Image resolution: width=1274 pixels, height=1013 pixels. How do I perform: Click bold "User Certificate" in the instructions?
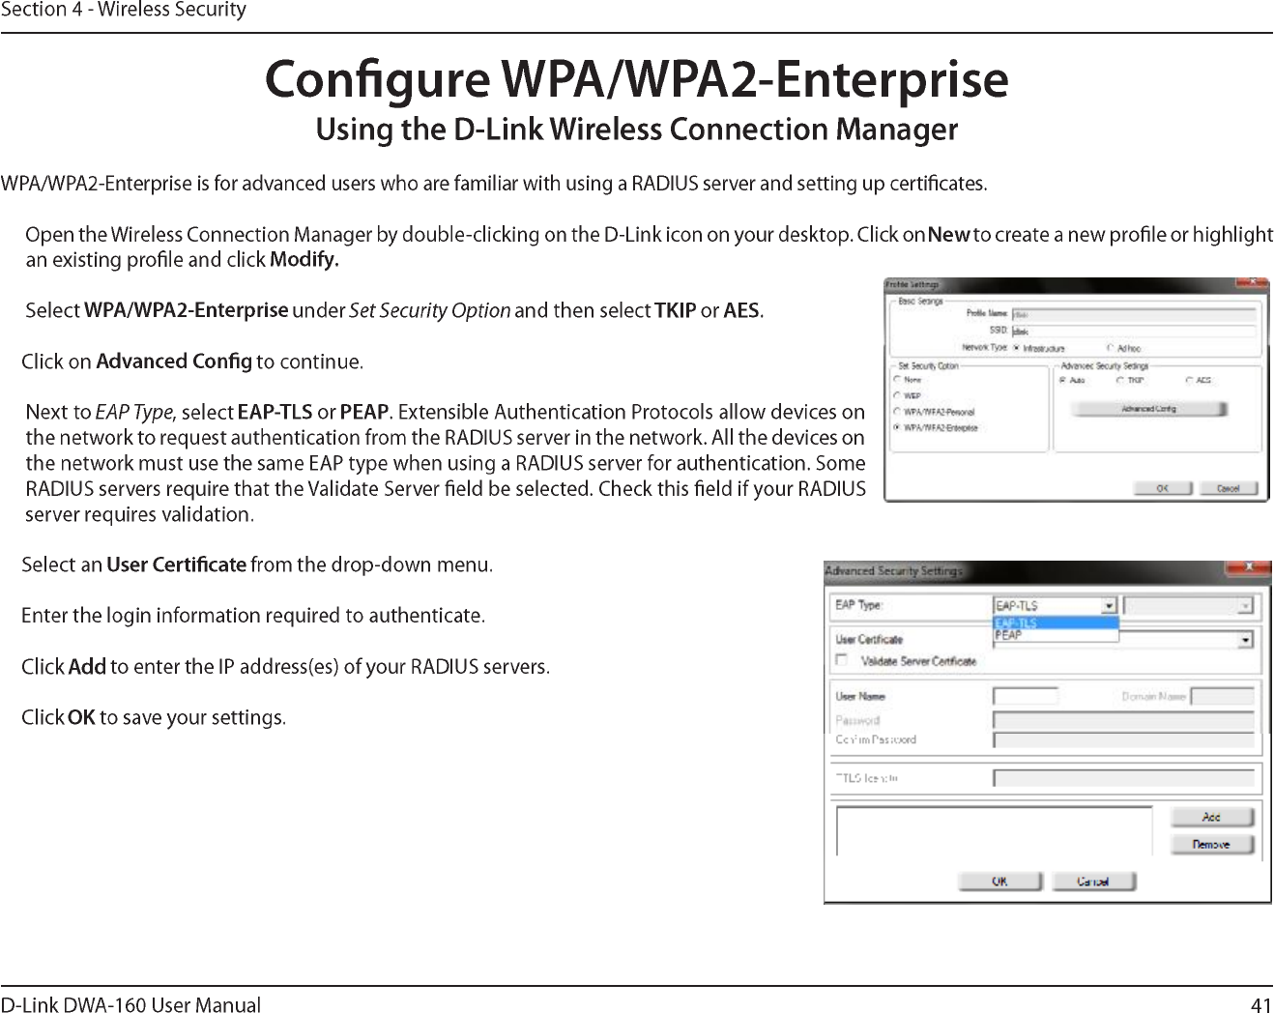[177, 564]
